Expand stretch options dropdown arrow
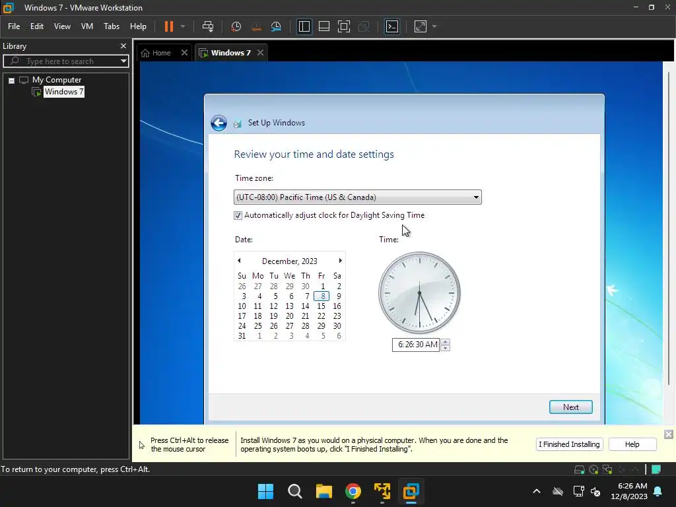 coord(434,26)
